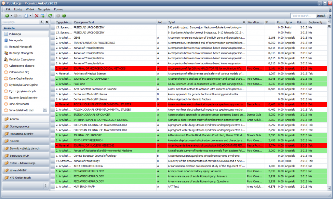Expand the Struktura WUM group
The image size is (333, 199).
point(26,156)
